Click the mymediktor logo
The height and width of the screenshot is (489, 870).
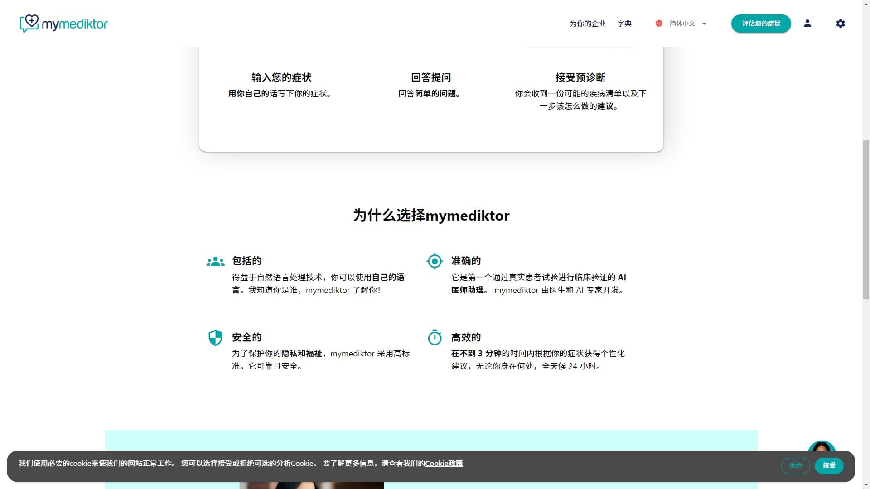point(63,24)
